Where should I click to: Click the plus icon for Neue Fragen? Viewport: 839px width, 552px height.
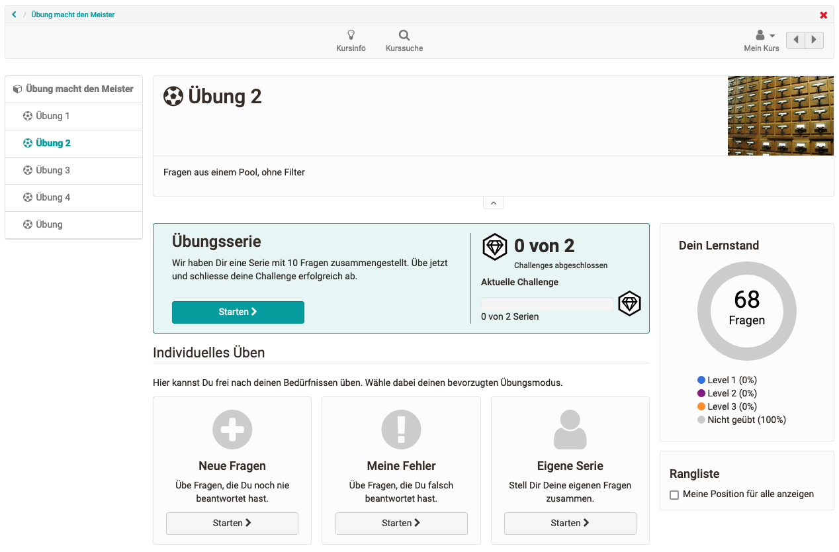pos(232,430)
